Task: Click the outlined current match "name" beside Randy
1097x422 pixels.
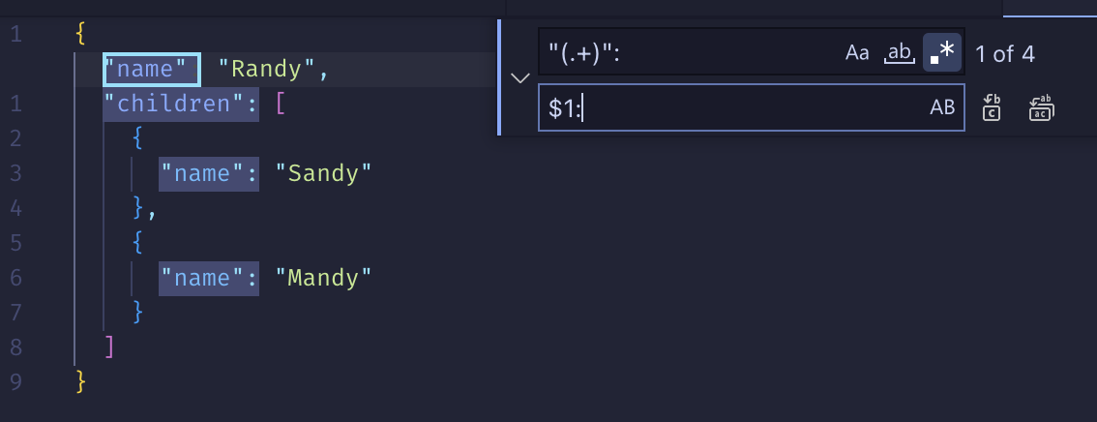Action: tap(152, 70)
